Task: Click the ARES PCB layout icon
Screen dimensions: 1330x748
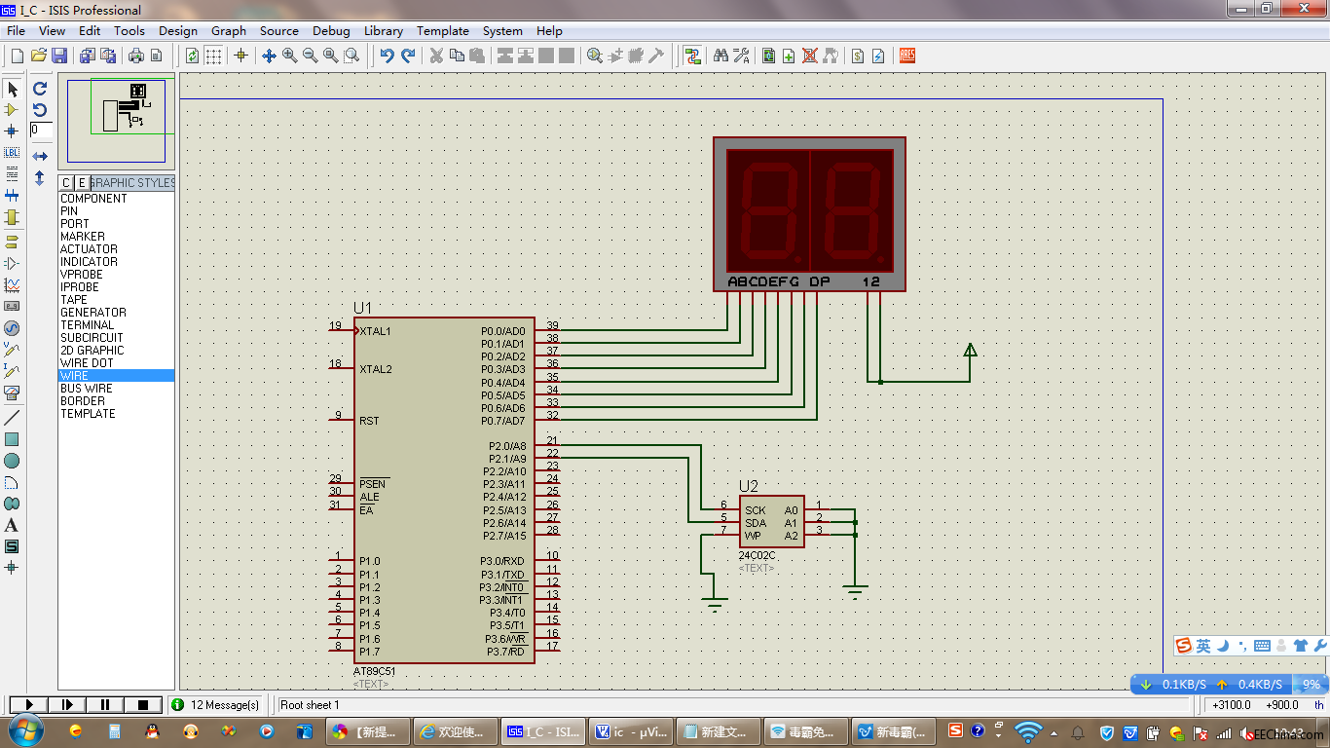Action: [906, 56]
